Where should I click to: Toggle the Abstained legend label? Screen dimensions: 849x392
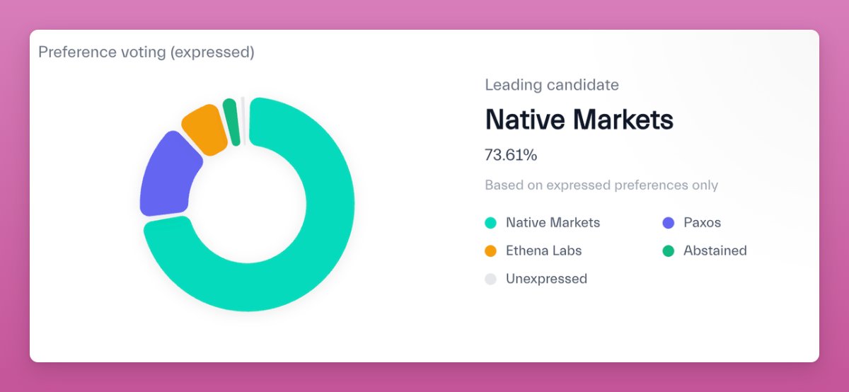[x=715, y=250]
